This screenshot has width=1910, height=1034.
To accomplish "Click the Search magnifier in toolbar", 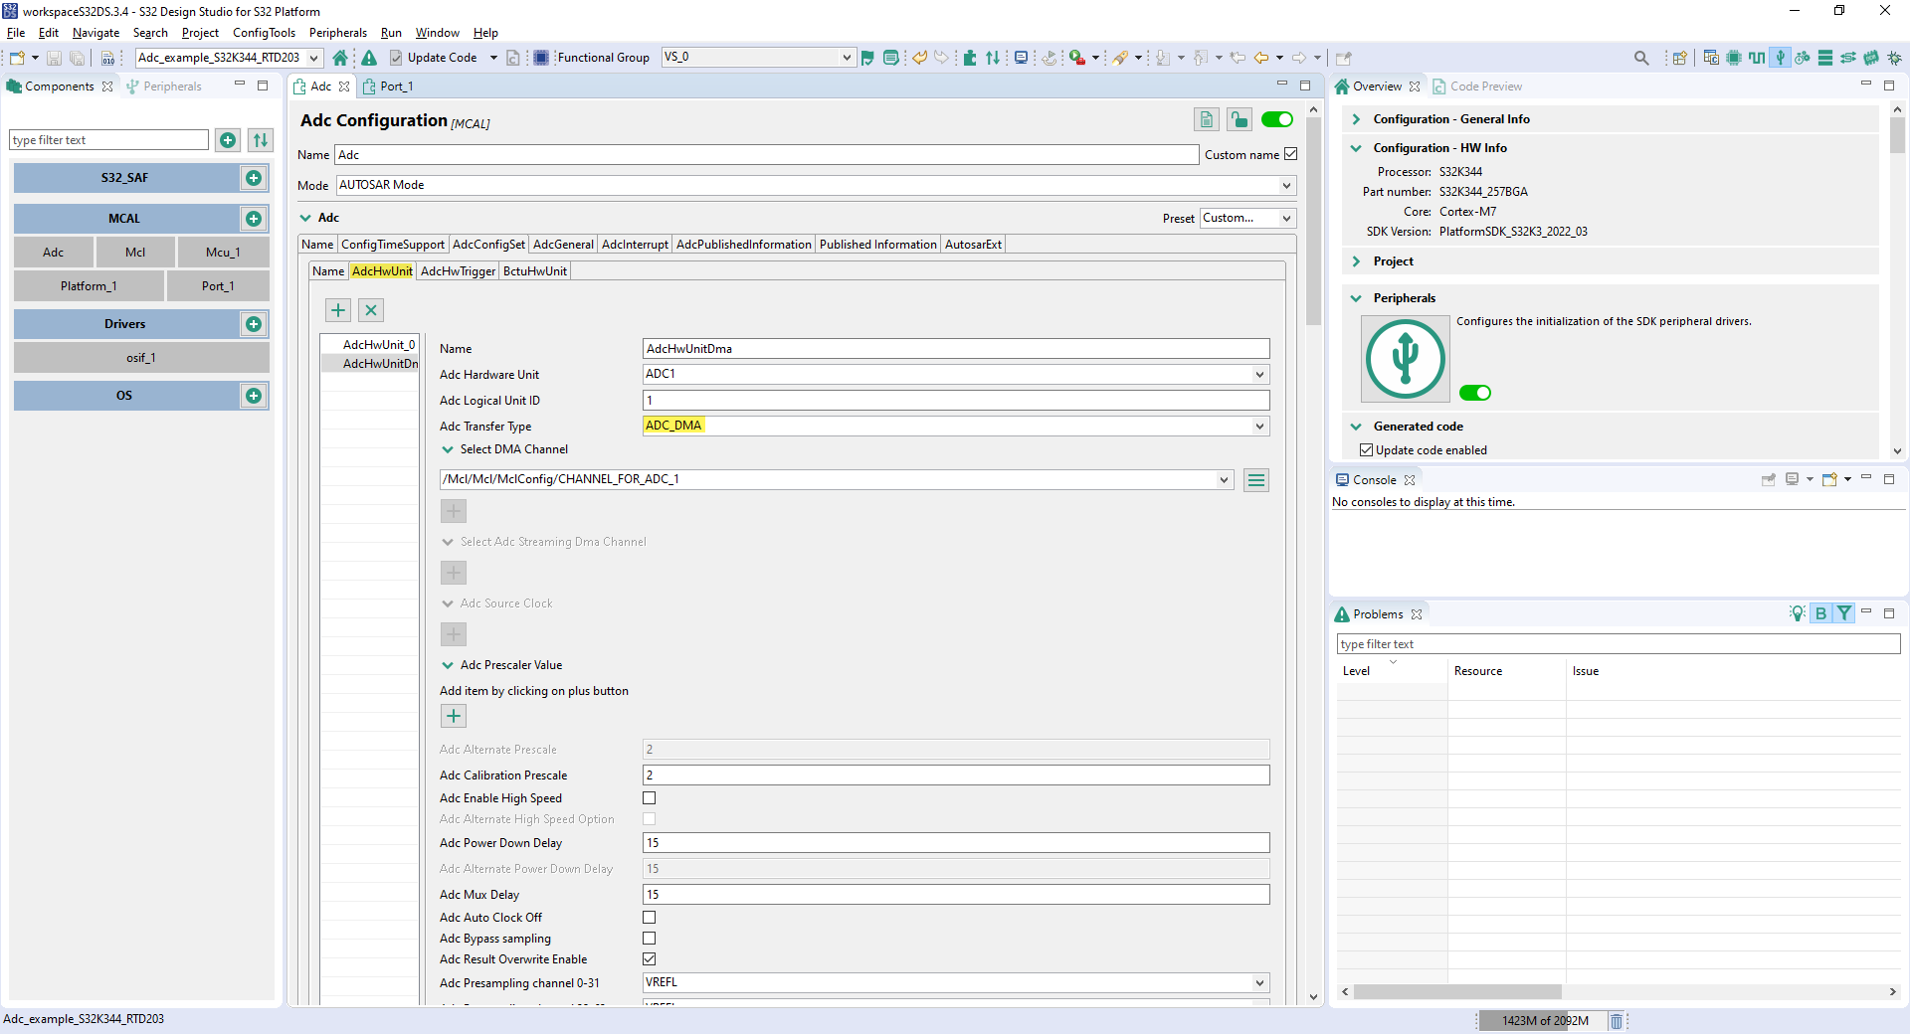I will coord(1641,58).
